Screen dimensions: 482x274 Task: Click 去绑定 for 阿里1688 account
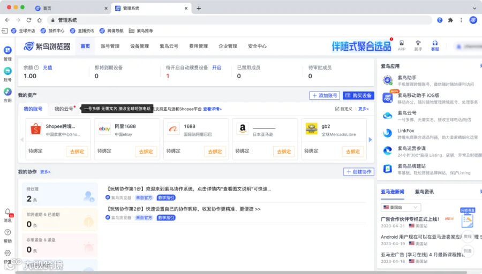pos(146,151)
